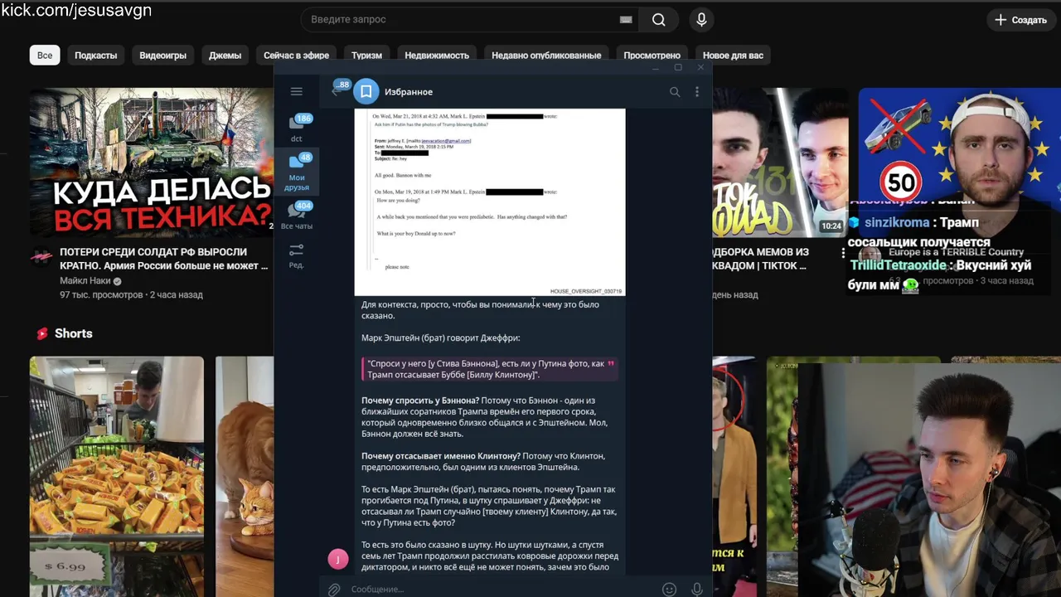Open the on-screen keyboard in the search box
The image size is (1061, 597).
coord(626,19)
